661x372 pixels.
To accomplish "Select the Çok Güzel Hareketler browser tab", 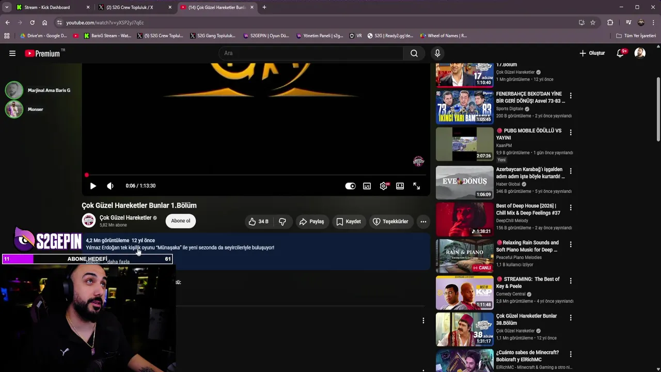I will point(217,7).
